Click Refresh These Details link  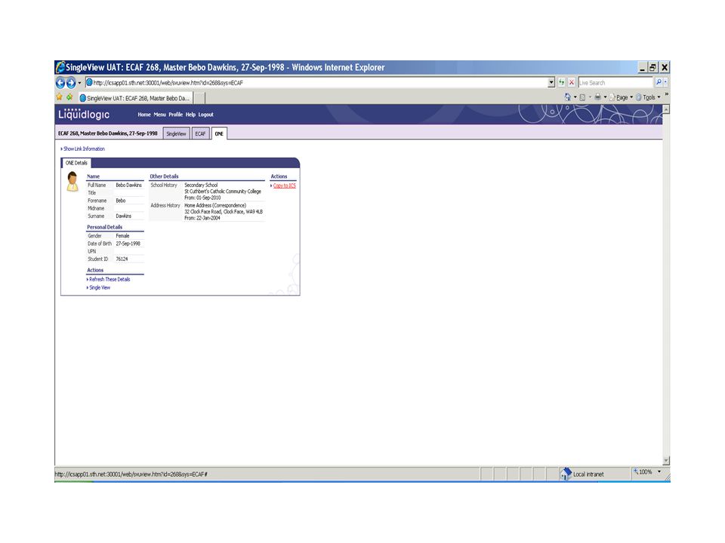click(x=110, y=279)
